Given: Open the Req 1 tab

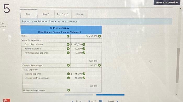Looking at the screenshot, I should pyautogui.click(x=28, y=14).
